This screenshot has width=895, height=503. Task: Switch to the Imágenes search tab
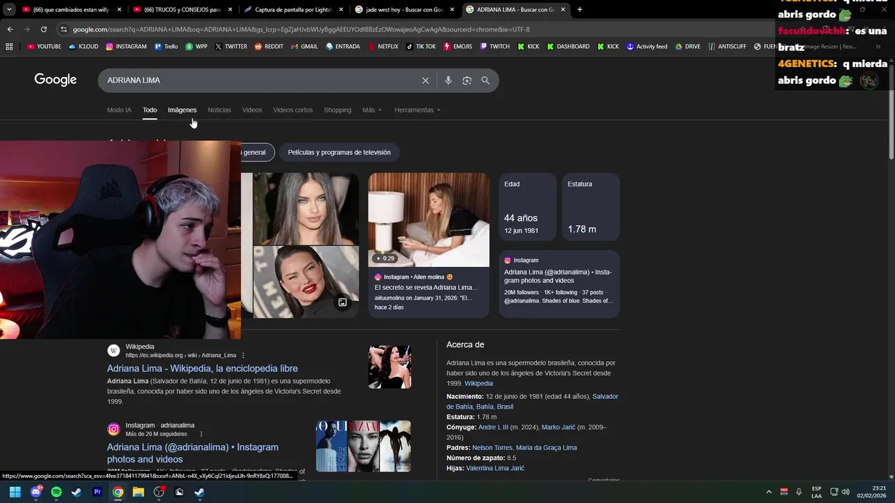click(182, 110)
